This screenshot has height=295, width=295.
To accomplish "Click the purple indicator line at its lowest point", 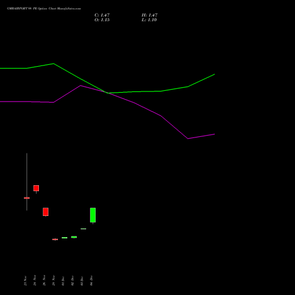I will (x=188, y=139).
